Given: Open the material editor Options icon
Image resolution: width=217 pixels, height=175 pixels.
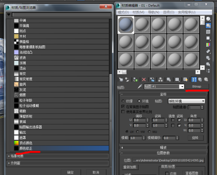Looking at the screenshot, I should point(208,58).
